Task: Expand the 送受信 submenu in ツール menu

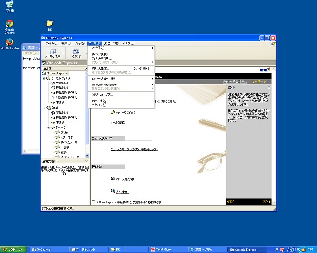Action: point(121,48)
